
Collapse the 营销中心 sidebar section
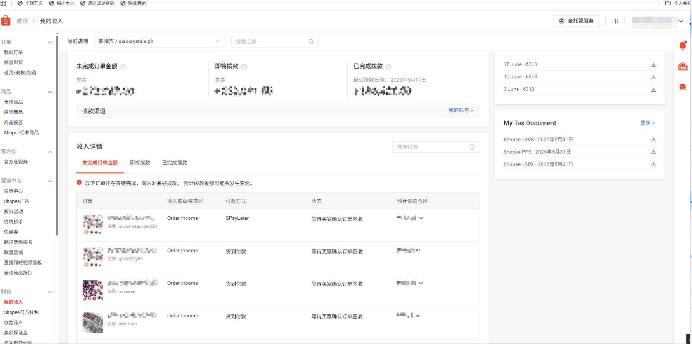coord(50,181)
